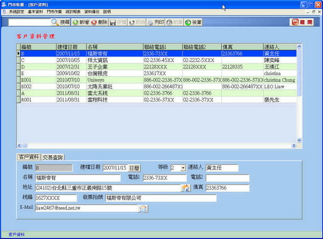Click the row selector next to code B
Screen dimensions: 323x239
coord(18,53)
